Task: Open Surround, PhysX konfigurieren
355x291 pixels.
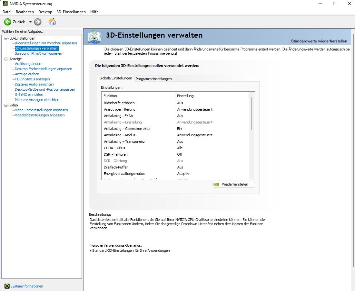Action: coord(38,53)
